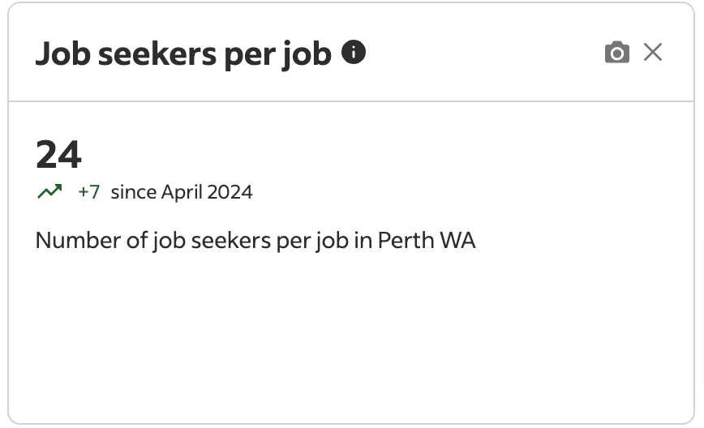Close the Job seekers per job card
Viewport: 704px width, 428px height.
pyautogui.click(x=653, y=53)
